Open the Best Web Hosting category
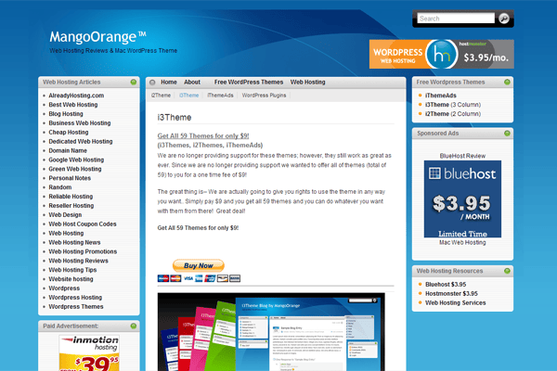Viewport: 557px width, 371px height. point(73,105)
